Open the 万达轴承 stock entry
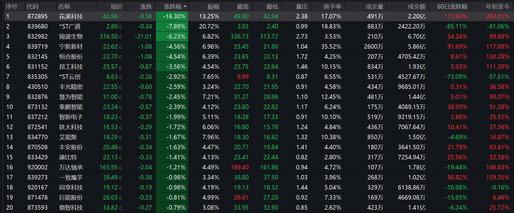Screen dimensions: 514x213 [x=71, y=167]
